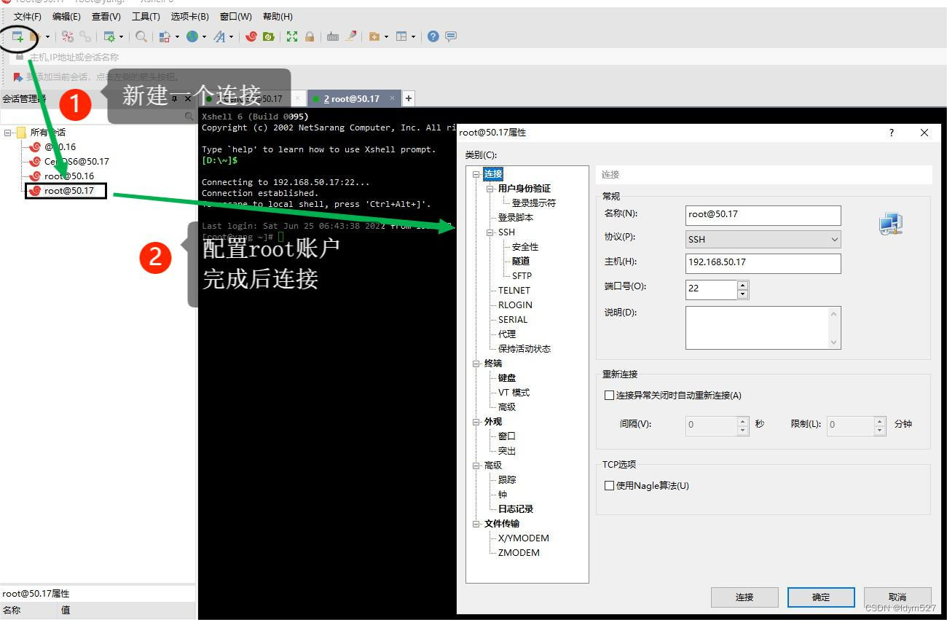Click the highlight pen toolbar icon
Viewport: 947px width, 620px height.
(x=351, y=36)
